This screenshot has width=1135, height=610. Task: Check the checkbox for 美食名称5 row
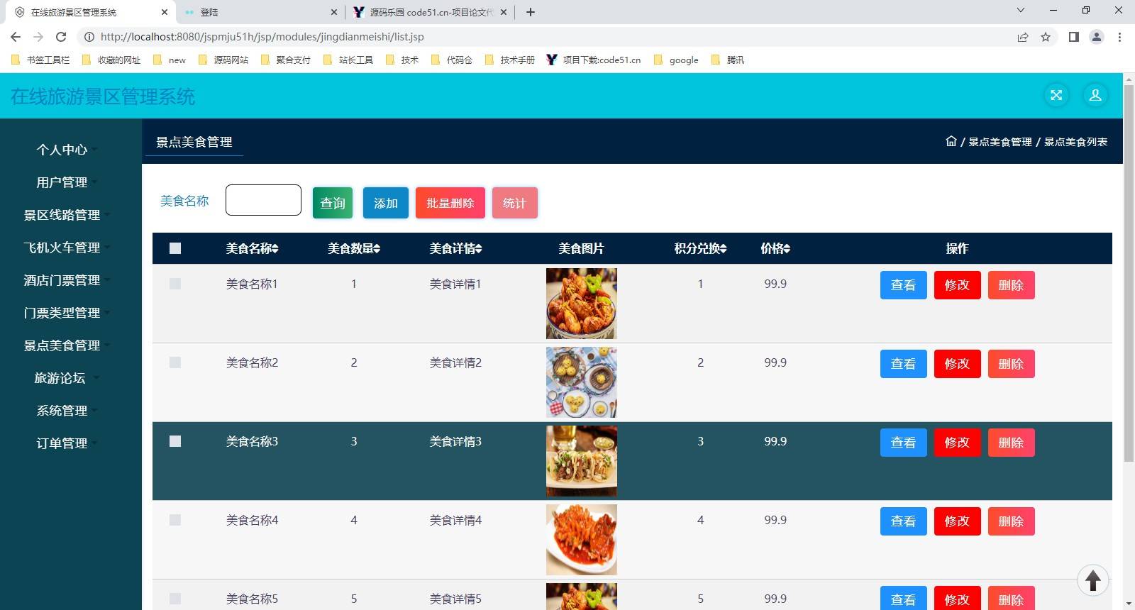[175, 599]
